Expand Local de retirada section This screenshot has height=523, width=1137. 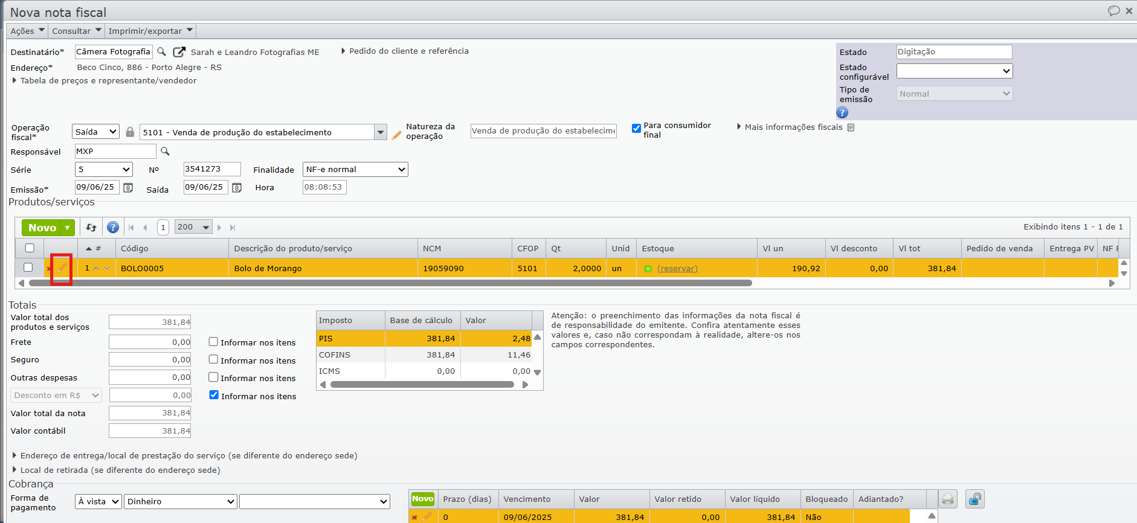point(117,470)
